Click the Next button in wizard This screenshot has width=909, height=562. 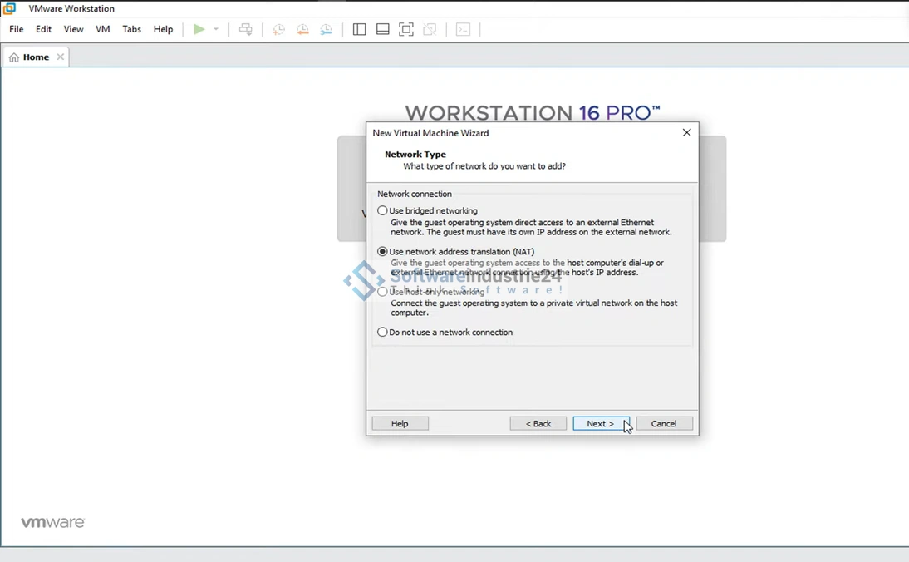click(x=601, y=424)
